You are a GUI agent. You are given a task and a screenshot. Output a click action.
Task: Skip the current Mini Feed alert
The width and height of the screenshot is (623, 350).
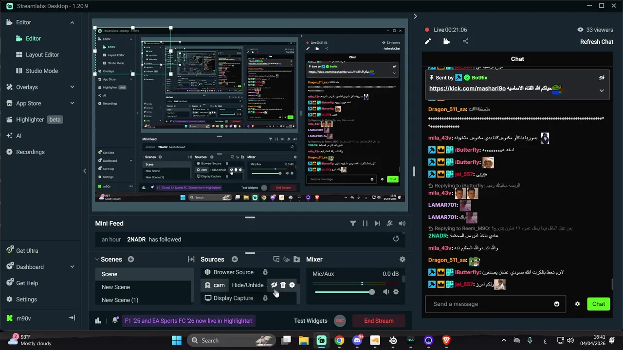(377, 223)
